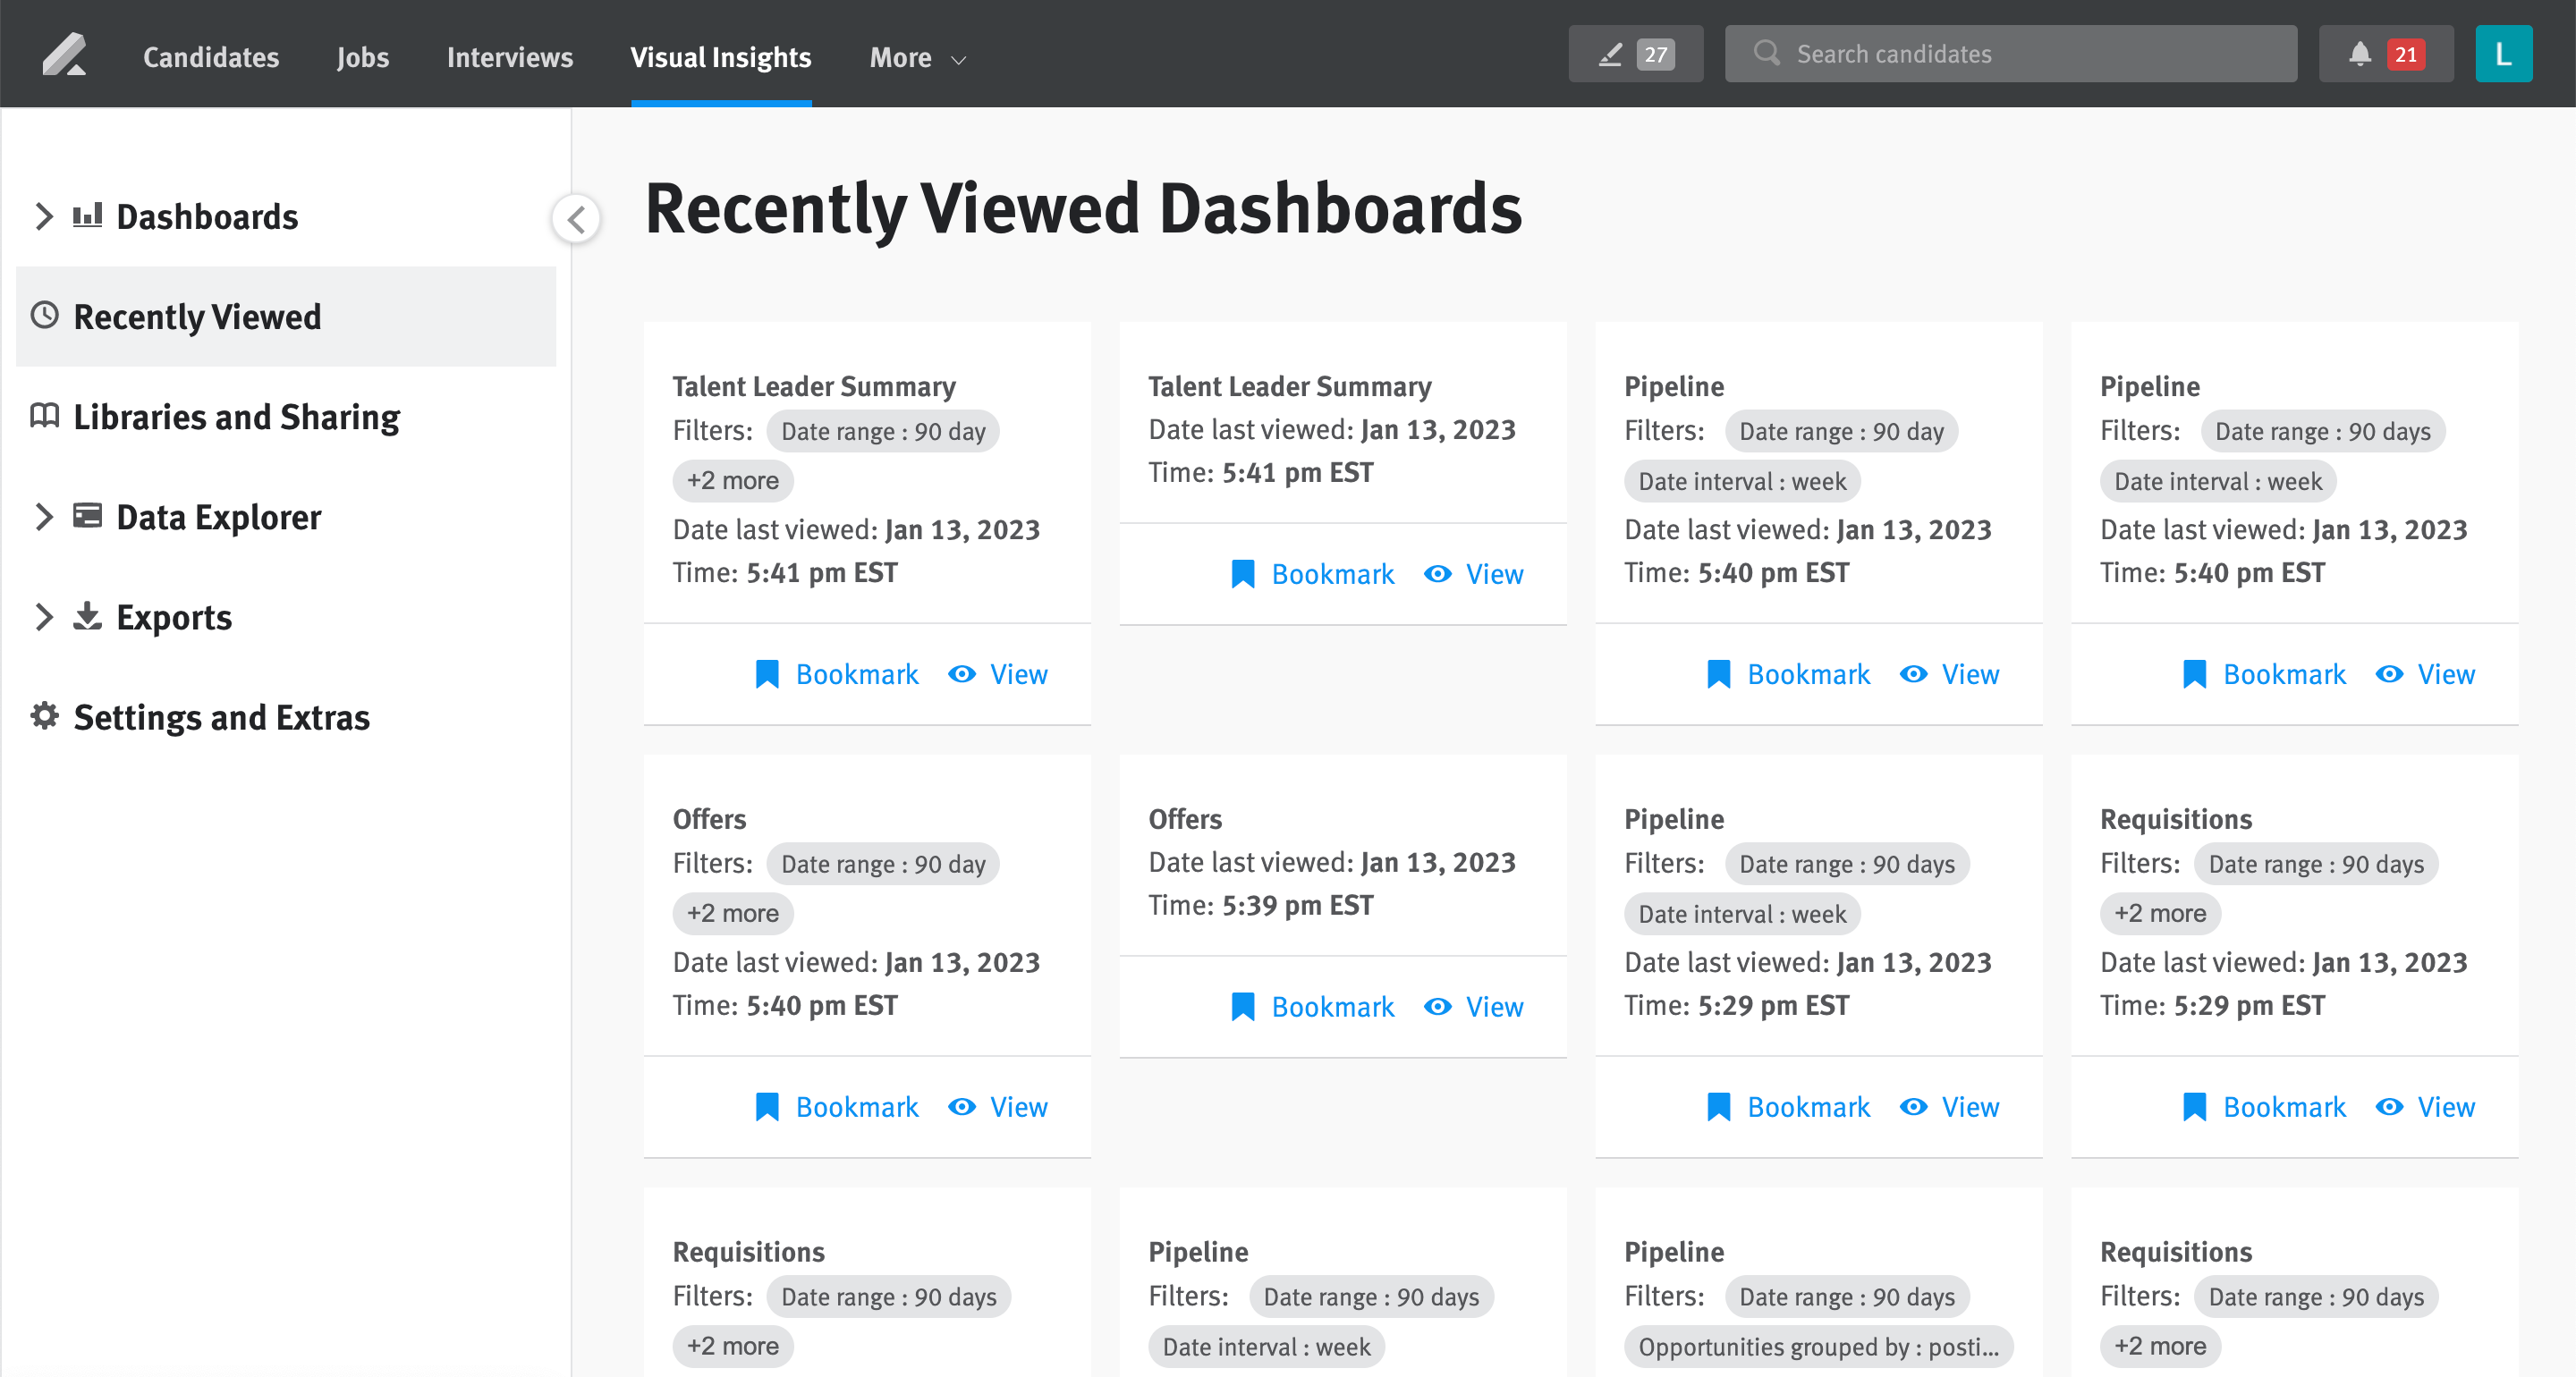Expand the Data Explorer section
This screenshot has height=1377, width=2576.
44,517
